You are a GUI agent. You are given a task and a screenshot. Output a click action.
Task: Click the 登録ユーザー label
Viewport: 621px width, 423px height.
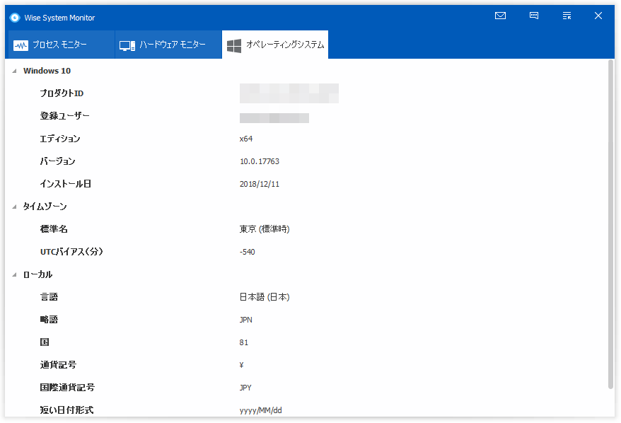[x=64, y=116]
